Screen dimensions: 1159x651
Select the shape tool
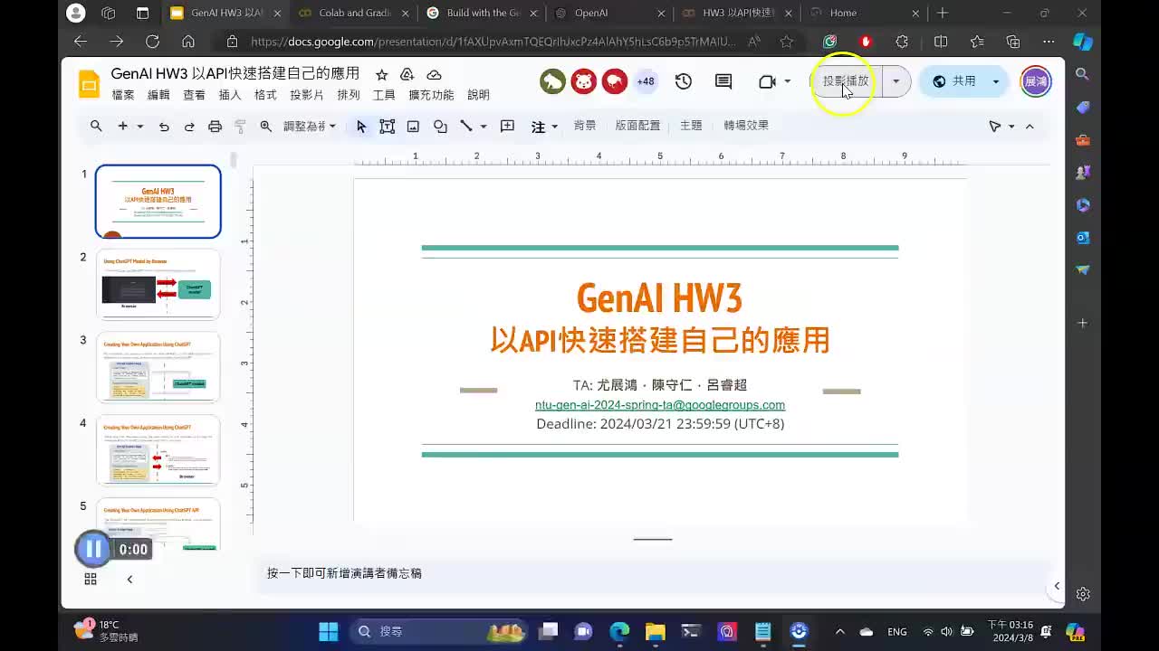(x=440, y=127)
